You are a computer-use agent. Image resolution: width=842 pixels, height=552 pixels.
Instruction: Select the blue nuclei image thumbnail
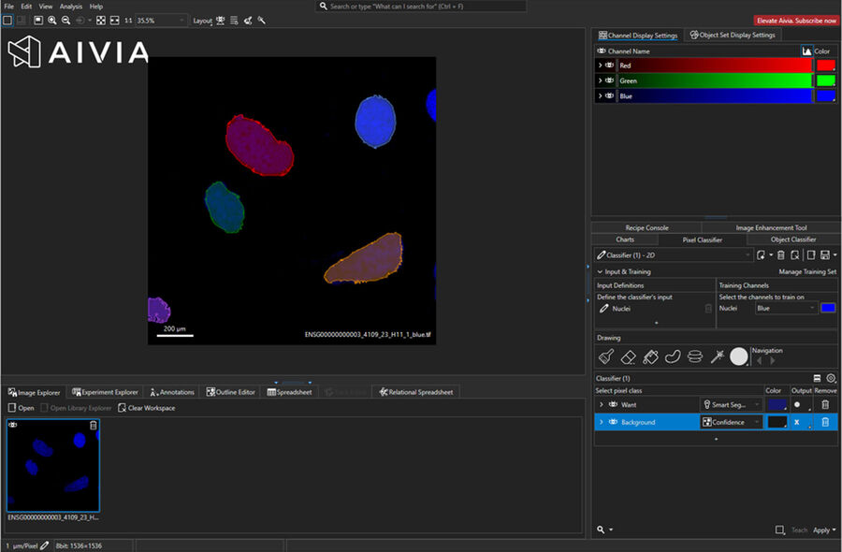coord(53,466)
